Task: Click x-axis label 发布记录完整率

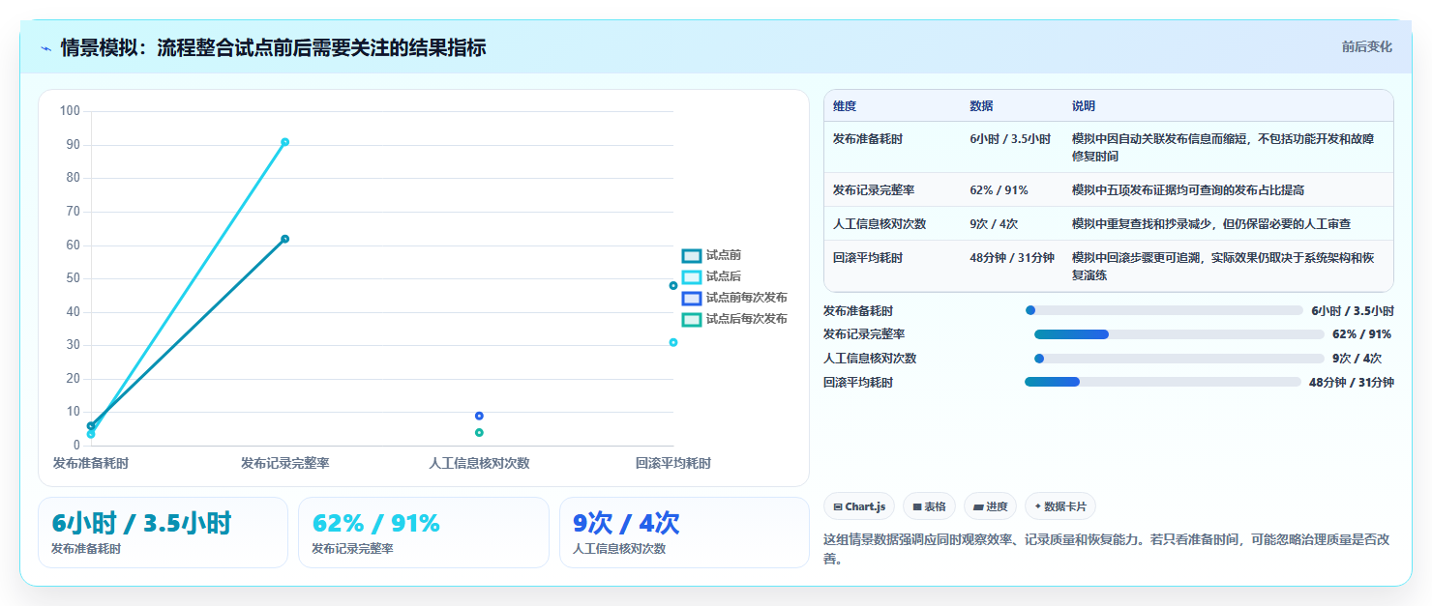Action: click(x=285, y=463)
